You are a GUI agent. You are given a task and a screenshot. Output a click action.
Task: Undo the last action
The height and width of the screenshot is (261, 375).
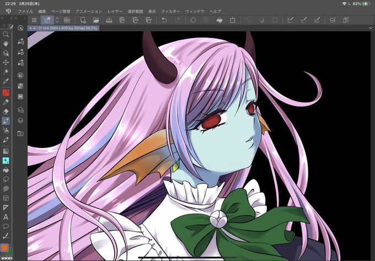pos(164,20)
